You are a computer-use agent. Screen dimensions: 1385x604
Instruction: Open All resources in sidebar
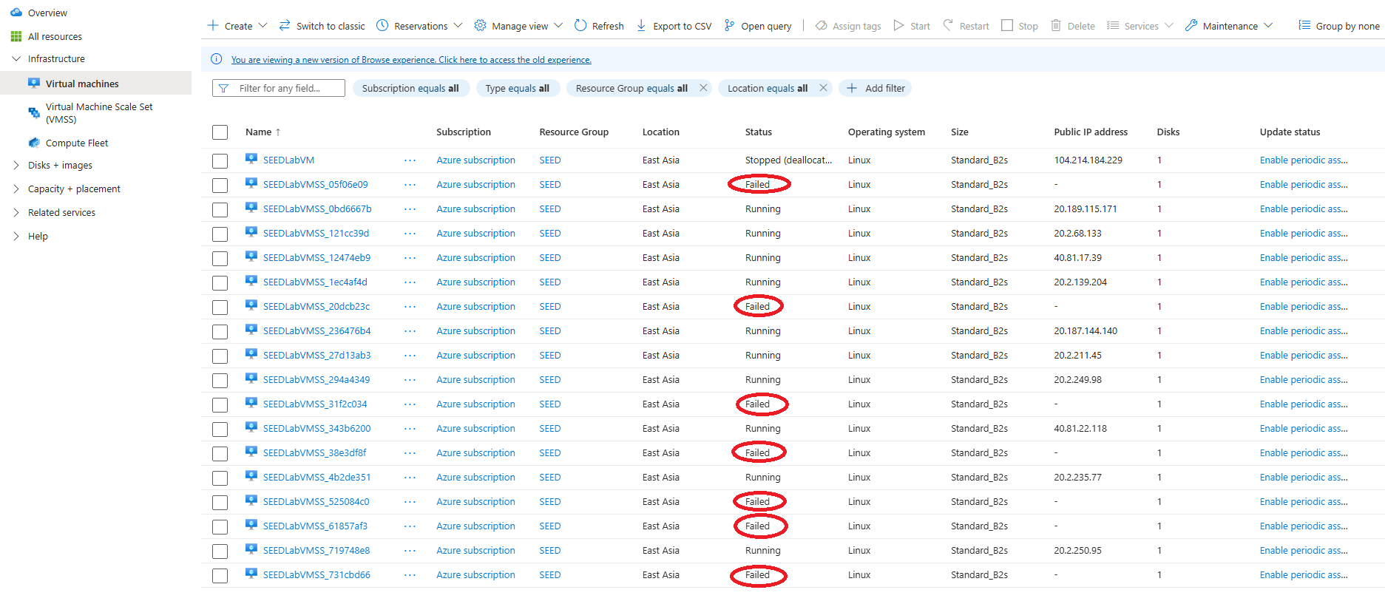click(55, 36)
